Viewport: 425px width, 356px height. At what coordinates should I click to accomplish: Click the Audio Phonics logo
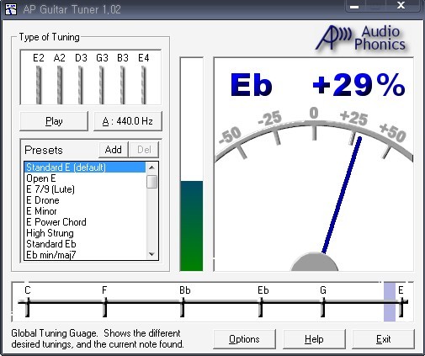[361, 38]
